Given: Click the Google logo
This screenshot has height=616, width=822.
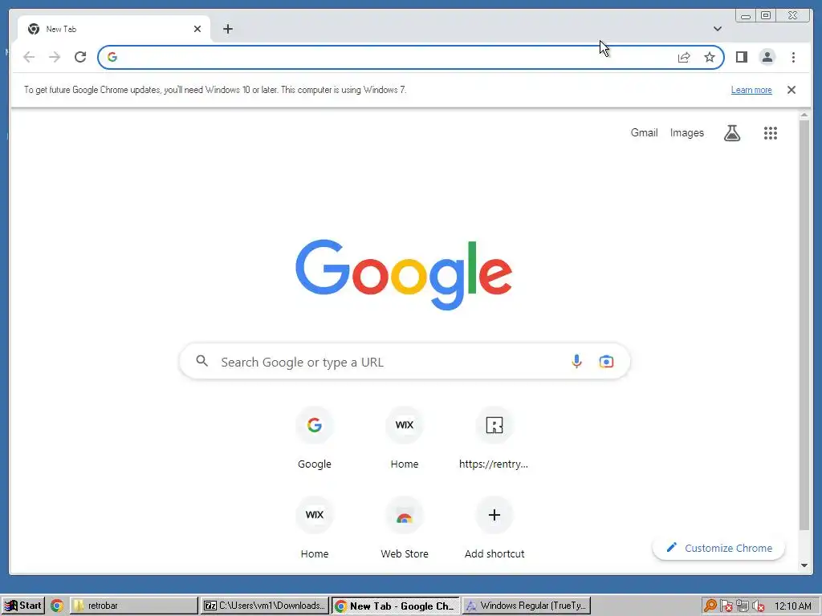Looking at the screenshot, I should click(404, 274).
